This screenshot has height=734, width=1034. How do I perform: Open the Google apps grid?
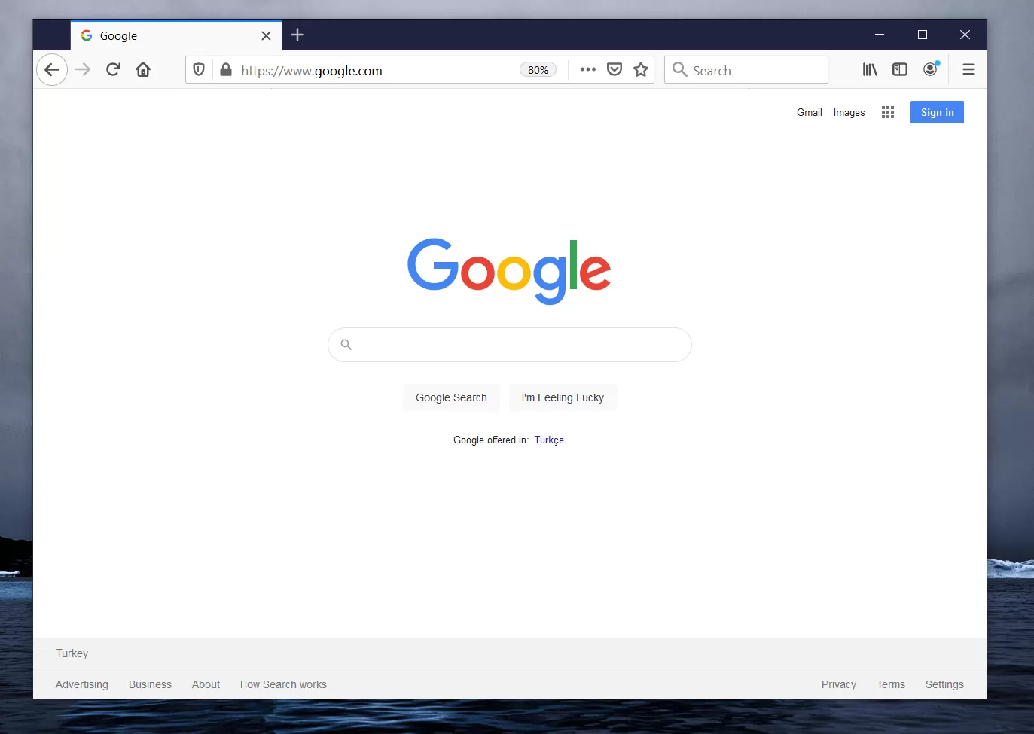888,112
